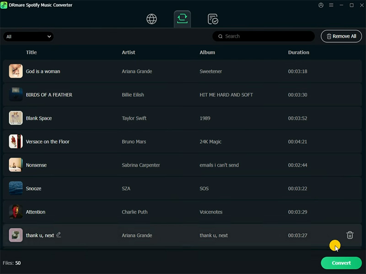
Task: Select Blank Space cover thumbnail
Action: pyautogui.click(x=16, y=118)
